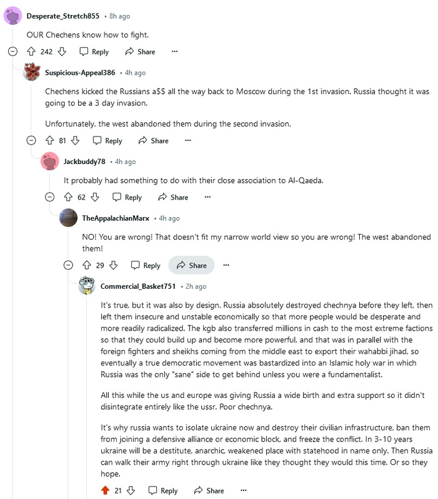The width and height of the screenshot is (438, 499).
Task: Click Suspicious-Appeal386's avatar image
Action: pyautogui.click(x=32, y=72)
